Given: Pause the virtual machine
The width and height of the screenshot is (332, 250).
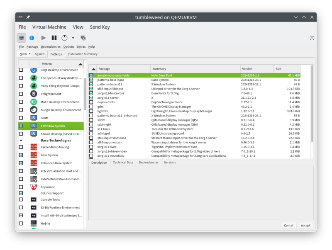Looking at the screenshot, I should (x=54, y=38).
